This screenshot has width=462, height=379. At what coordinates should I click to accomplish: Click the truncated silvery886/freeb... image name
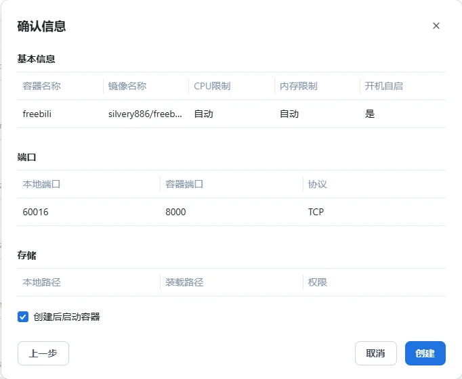[x=144, y=114]
